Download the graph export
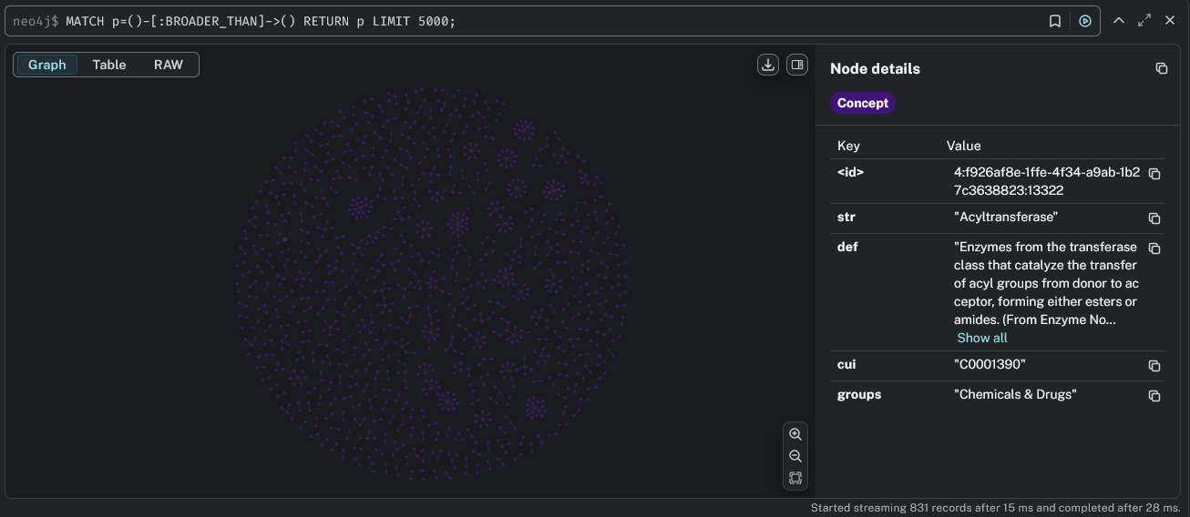The width and height of the screenshot is (1190, 517). (x=768, y=65)
